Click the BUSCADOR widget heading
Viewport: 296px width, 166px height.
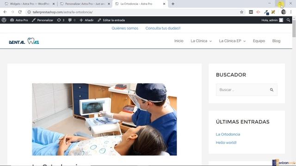[231, 75]
